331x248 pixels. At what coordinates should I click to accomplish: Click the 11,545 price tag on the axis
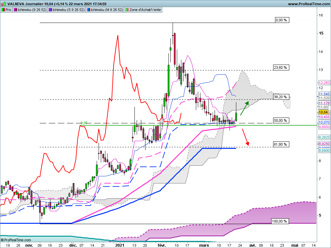(324, 94)
